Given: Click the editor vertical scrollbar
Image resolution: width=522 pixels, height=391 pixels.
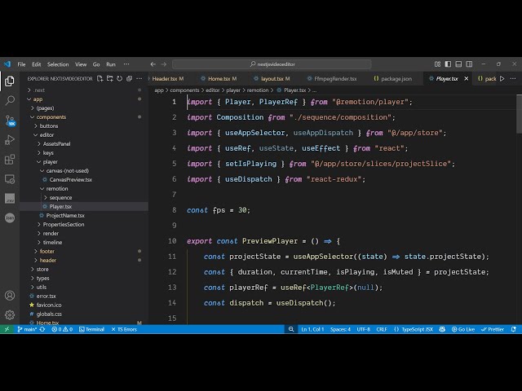Looking at the screenshot, I should coord(519,114).
